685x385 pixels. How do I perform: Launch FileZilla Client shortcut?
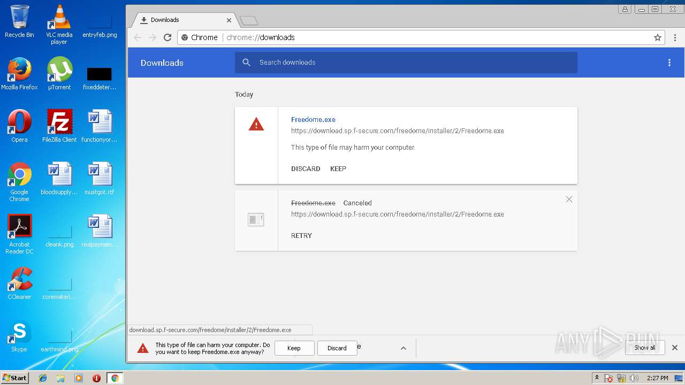pyautogui.click(x=59, y=126)
